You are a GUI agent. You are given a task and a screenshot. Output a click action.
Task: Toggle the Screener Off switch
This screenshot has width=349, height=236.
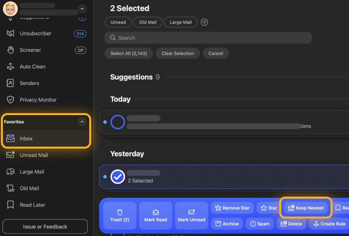point(80,50)
